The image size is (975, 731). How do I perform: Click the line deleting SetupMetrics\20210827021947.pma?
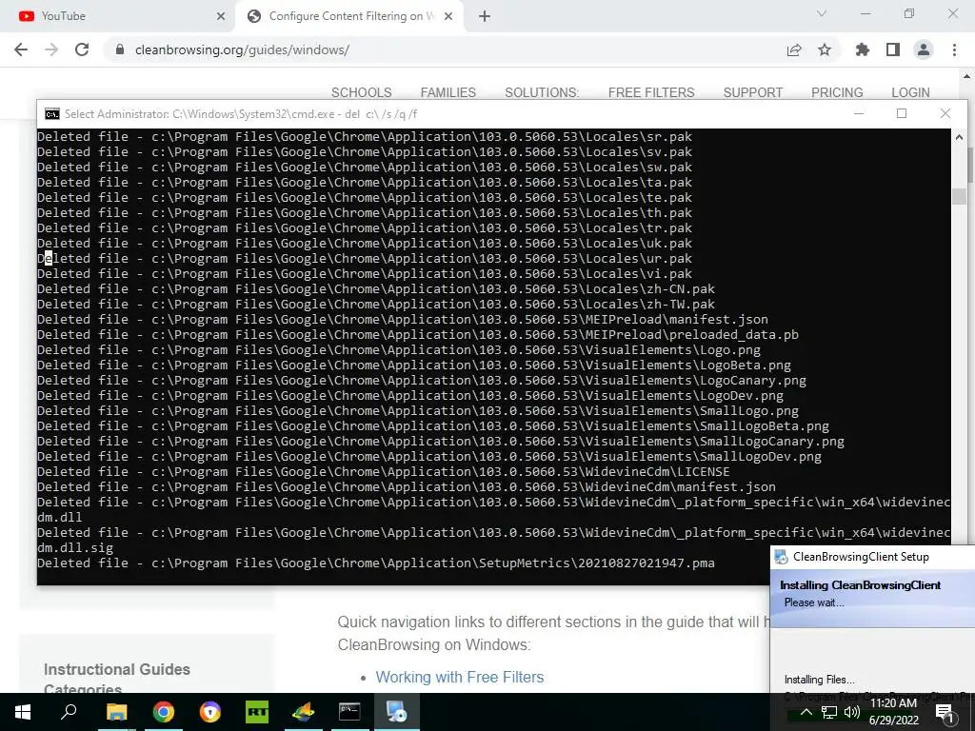click(x=375, y=563)
